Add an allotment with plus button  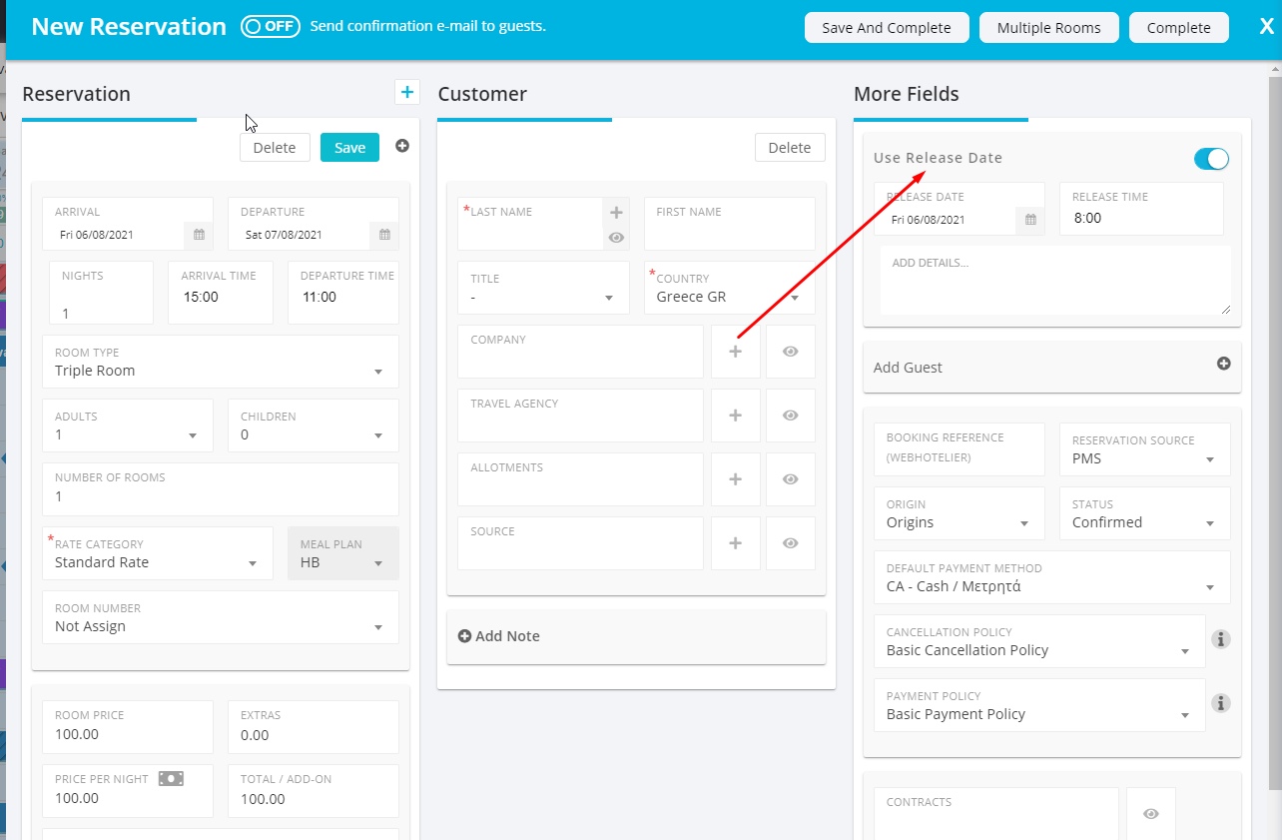(736, 479)
